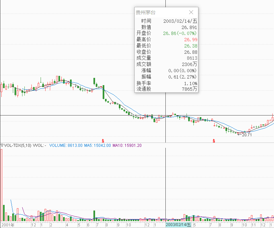Image resolution: width=274 pixels, height=228 pixels.
Task: Click the second red S marker
Action: 214,141
